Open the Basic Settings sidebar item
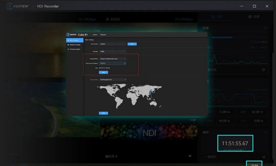The image size is (276, 166). coord(74,40)
